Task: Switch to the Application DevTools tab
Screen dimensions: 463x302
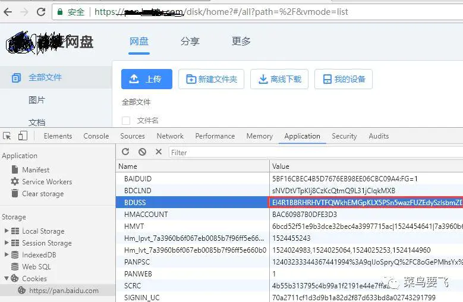Action: point(303,136)
